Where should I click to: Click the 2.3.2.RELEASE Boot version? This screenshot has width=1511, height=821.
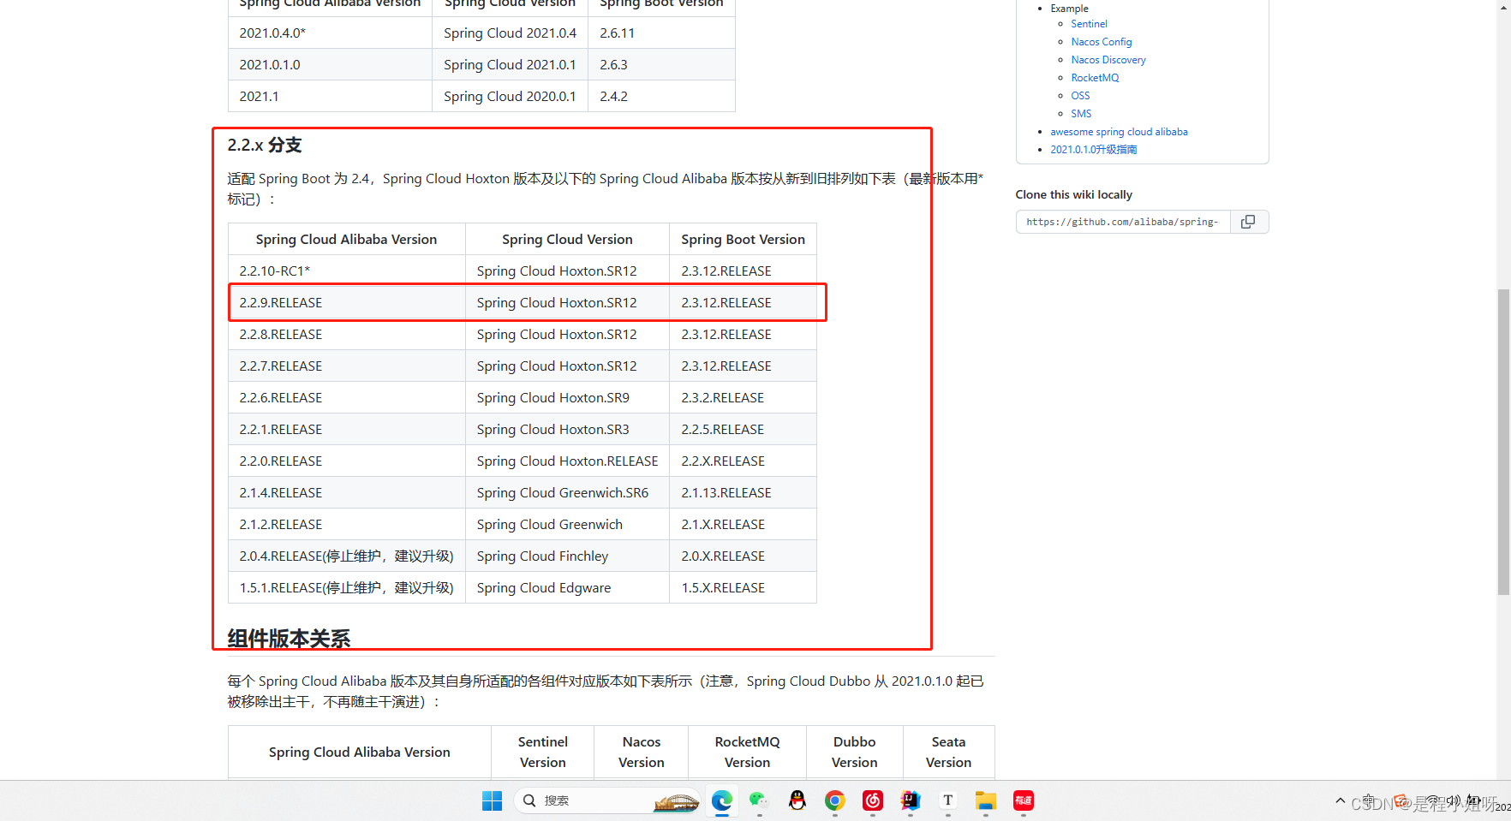click(x=743, y=398)
